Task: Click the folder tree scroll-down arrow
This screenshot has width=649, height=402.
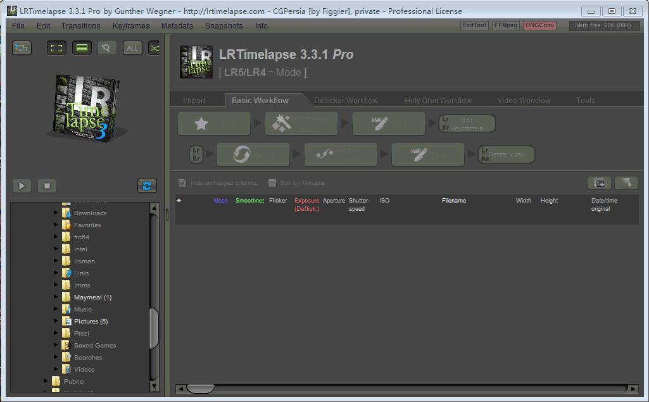Action: [x=154, y=387]
